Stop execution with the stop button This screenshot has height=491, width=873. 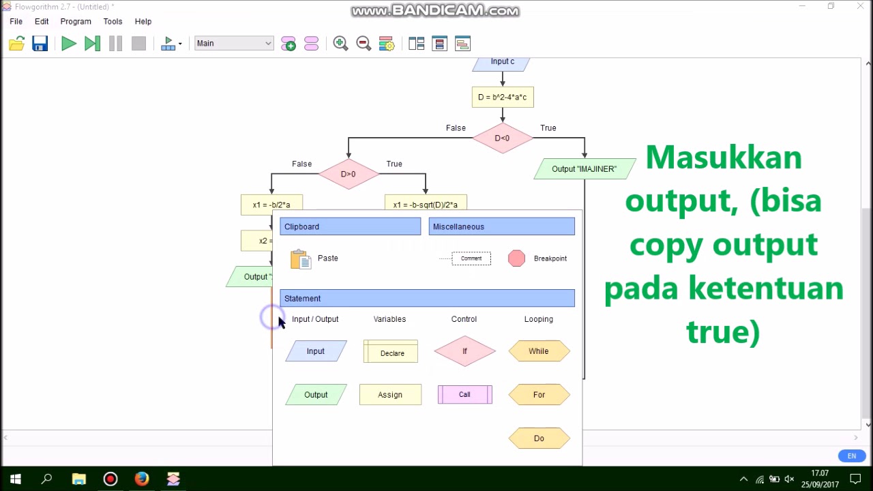(x=138, y=44)
